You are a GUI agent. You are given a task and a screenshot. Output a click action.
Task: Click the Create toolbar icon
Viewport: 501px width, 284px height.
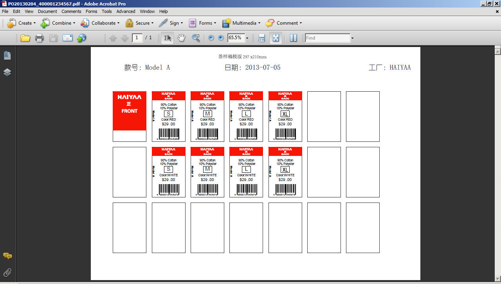(11, 23)
